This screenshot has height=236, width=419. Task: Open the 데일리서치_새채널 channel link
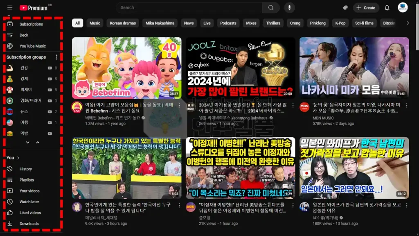click(x=101, y=218)
